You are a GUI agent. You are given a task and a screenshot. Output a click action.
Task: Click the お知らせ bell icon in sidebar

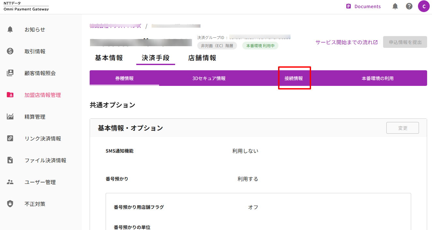(x=10, y=30)
